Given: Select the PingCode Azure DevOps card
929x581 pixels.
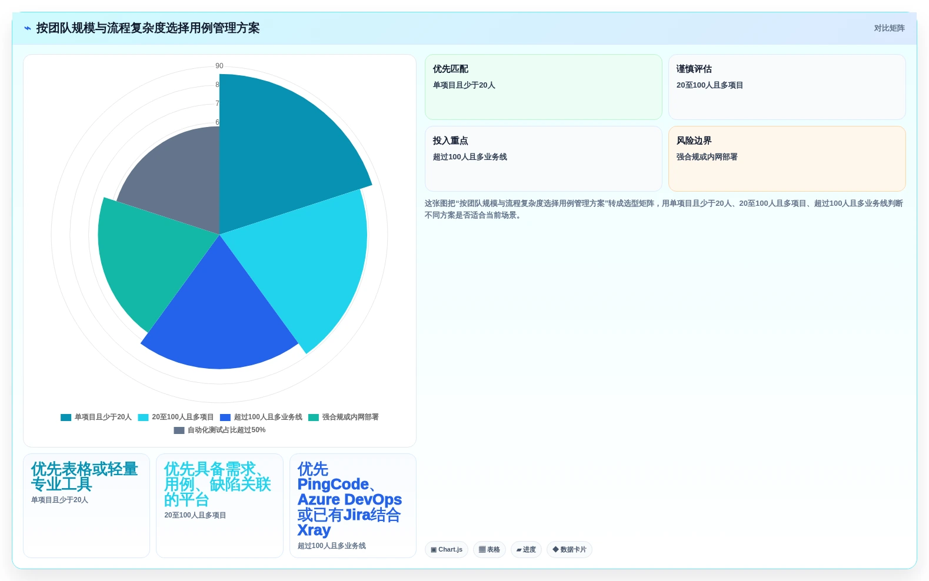Looking at the screenshot, I should pos(353,506).
